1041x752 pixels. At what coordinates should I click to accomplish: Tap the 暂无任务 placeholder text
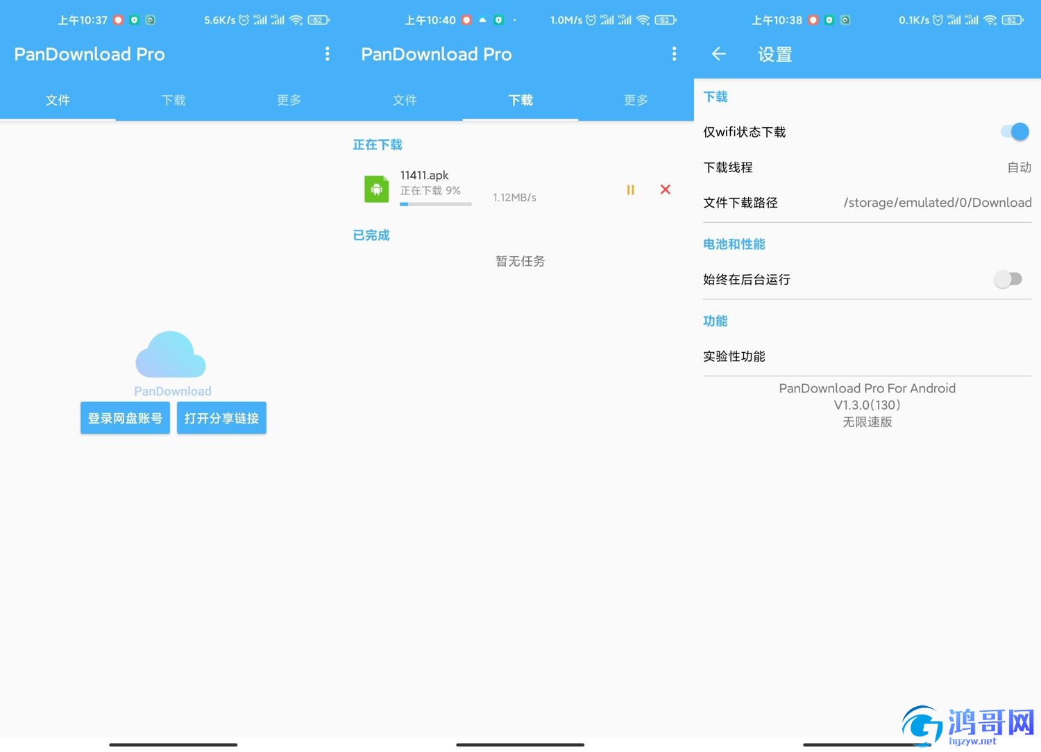[520, 261]
